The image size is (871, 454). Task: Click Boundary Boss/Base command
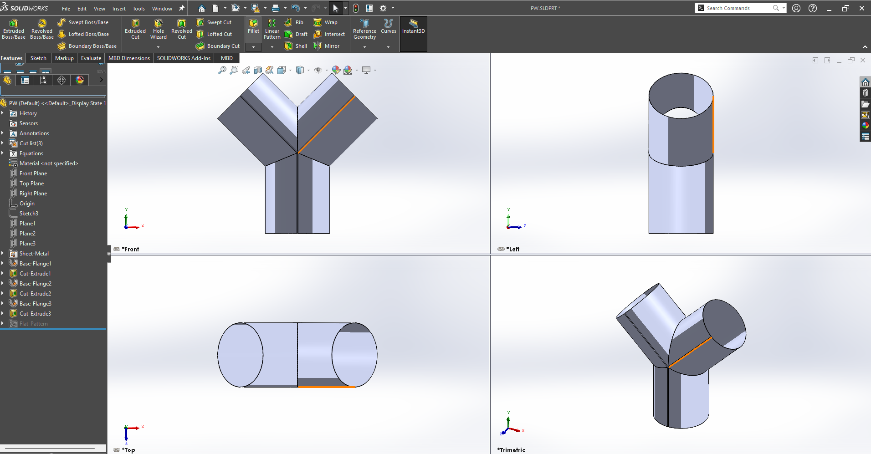click(x=87, y=46)
